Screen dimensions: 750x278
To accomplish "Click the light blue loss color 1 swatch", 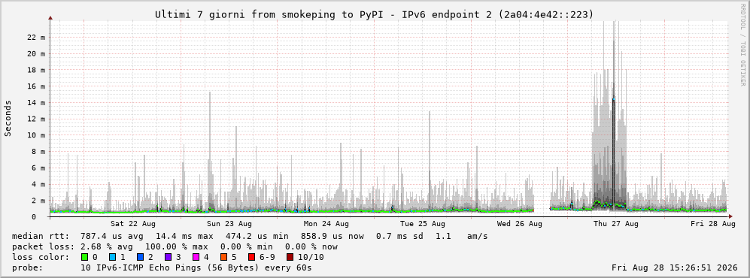I will 113,258.
